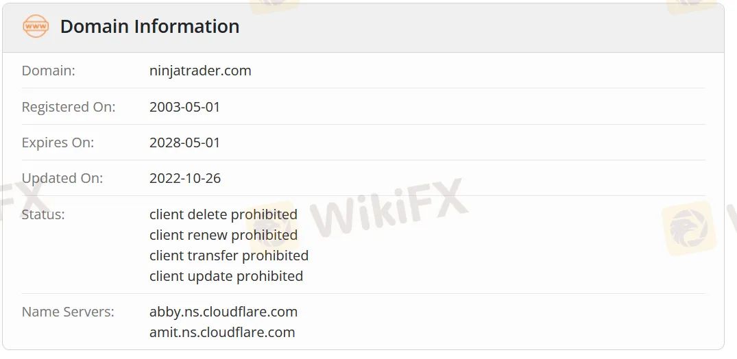Click the Domain: field label

[x=49, y=71]
